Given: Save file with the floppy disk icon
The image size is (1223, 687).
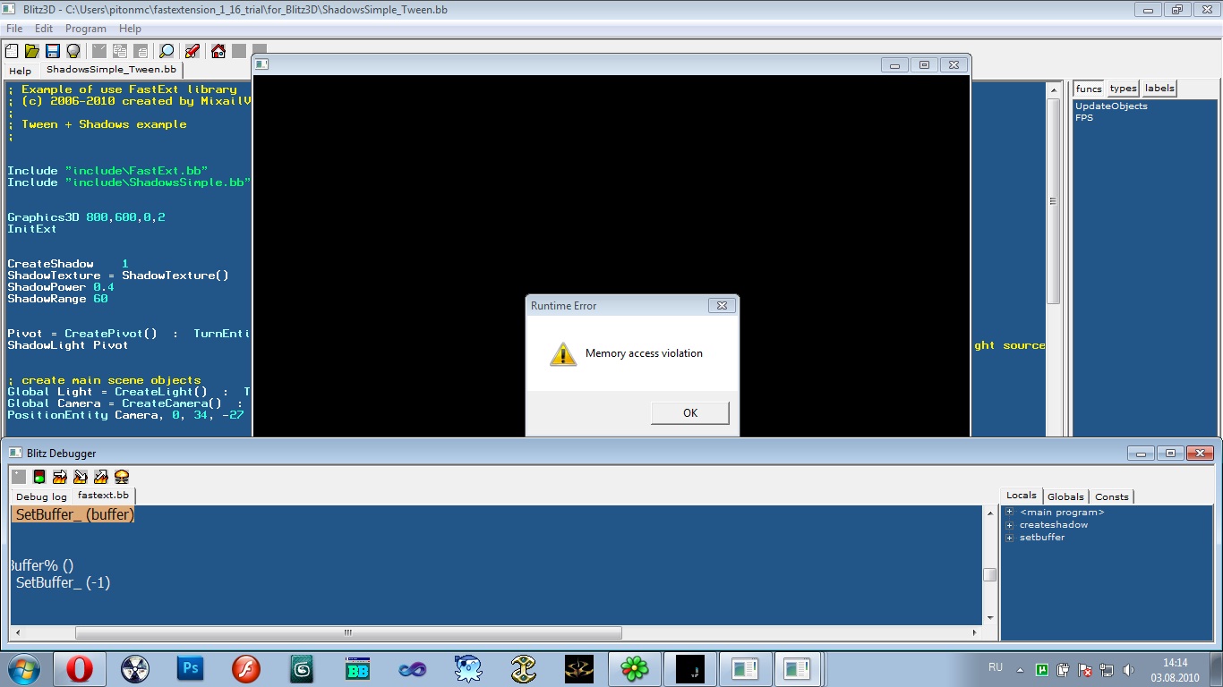Looking at the screenshot, I should coord(53,51).
